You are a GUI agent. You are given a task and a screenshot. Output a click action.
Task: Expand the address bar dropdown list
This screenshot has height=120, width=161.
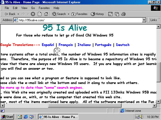click(x=144, y=20)
